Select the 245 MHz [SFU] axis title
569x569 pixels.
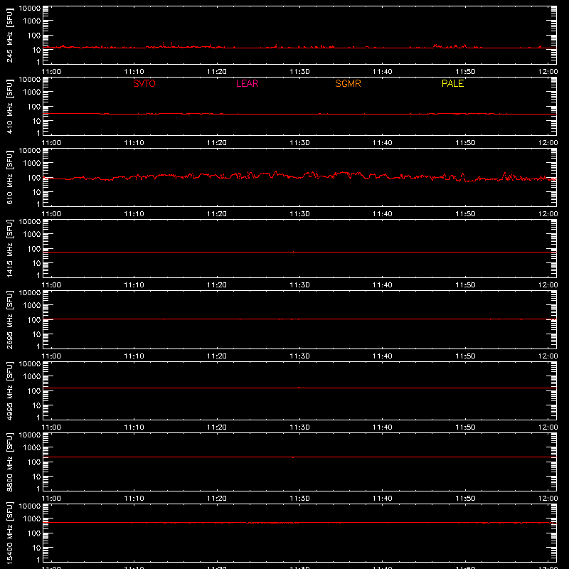click(x=9, y=35)
